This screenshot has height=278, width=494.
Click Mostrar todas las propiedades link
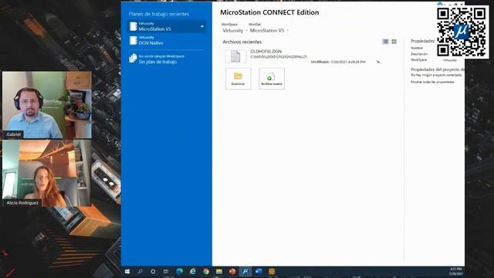click(432, 82)
